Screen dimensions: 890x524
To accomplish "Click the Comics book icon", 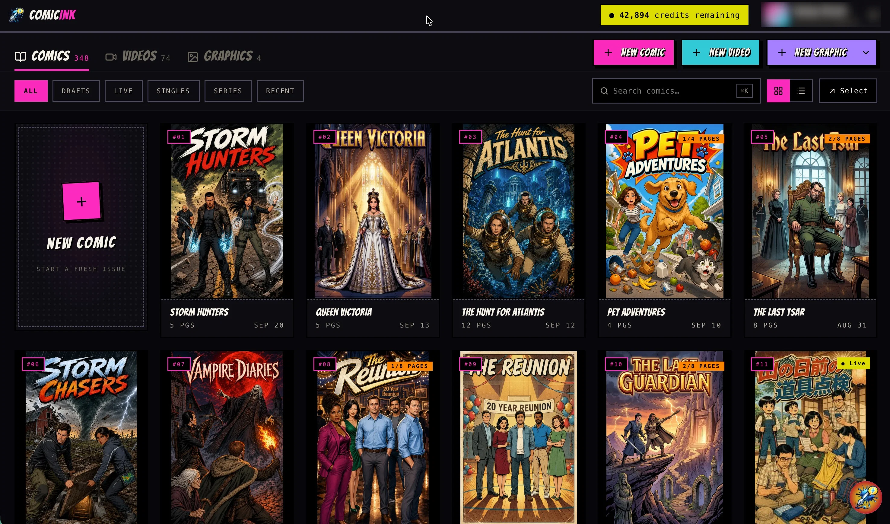I will [21, 56].
